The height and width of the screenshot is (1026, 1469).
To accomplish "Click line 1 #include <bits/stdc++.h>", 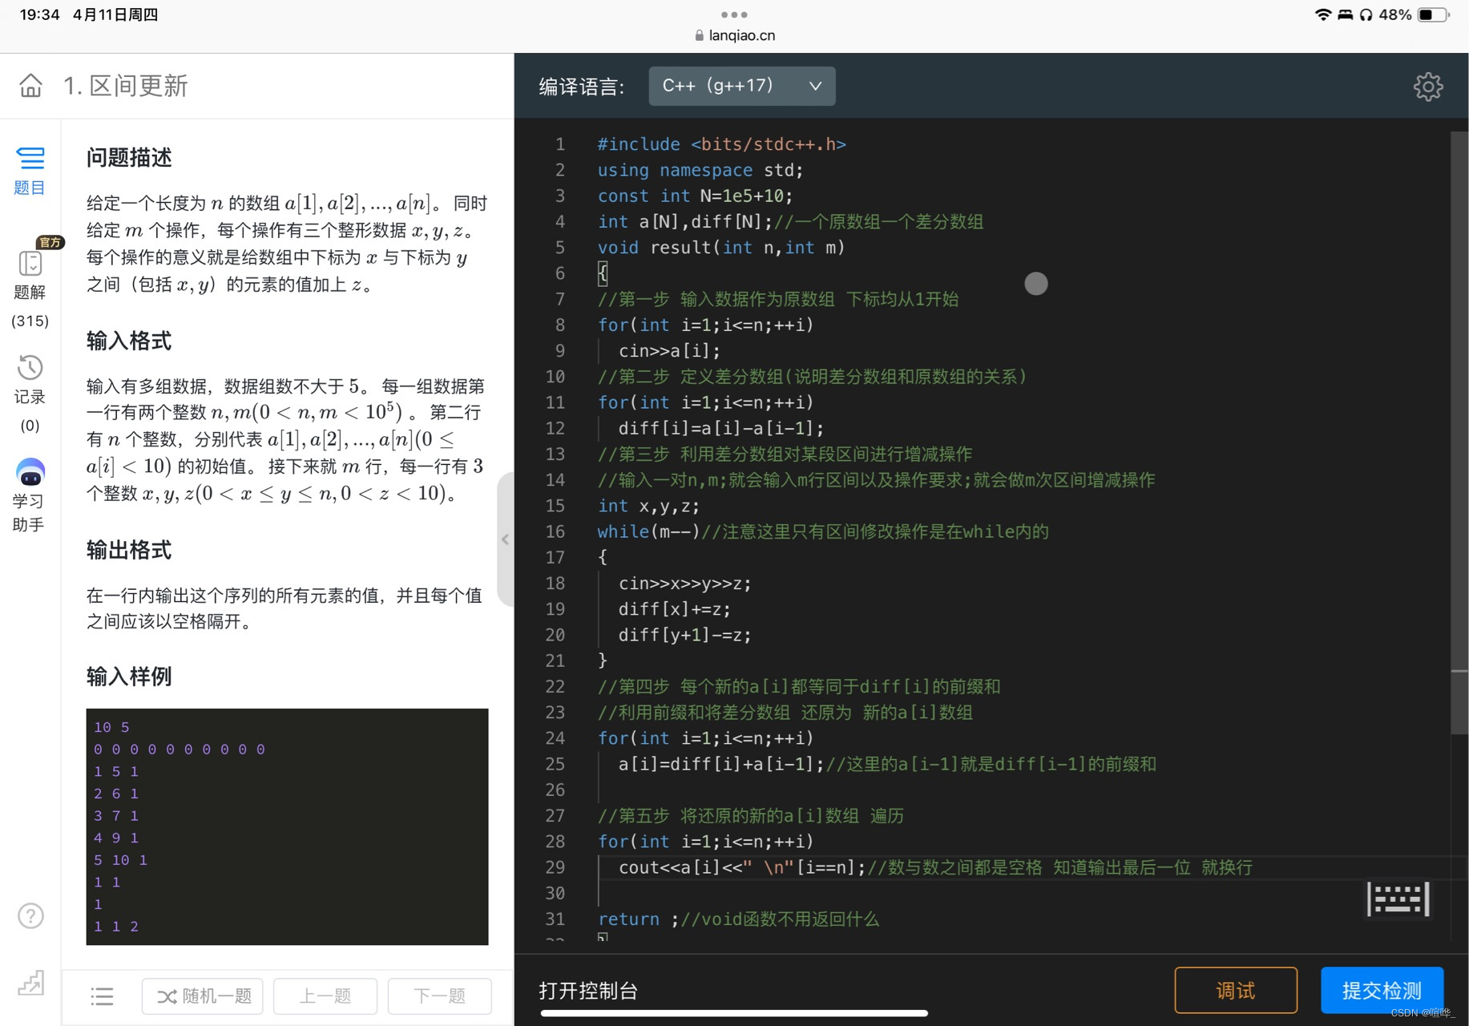I will click(x=721, y=144).
